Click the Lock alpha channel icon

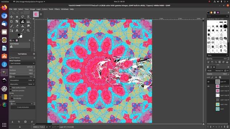click(220, 77)
